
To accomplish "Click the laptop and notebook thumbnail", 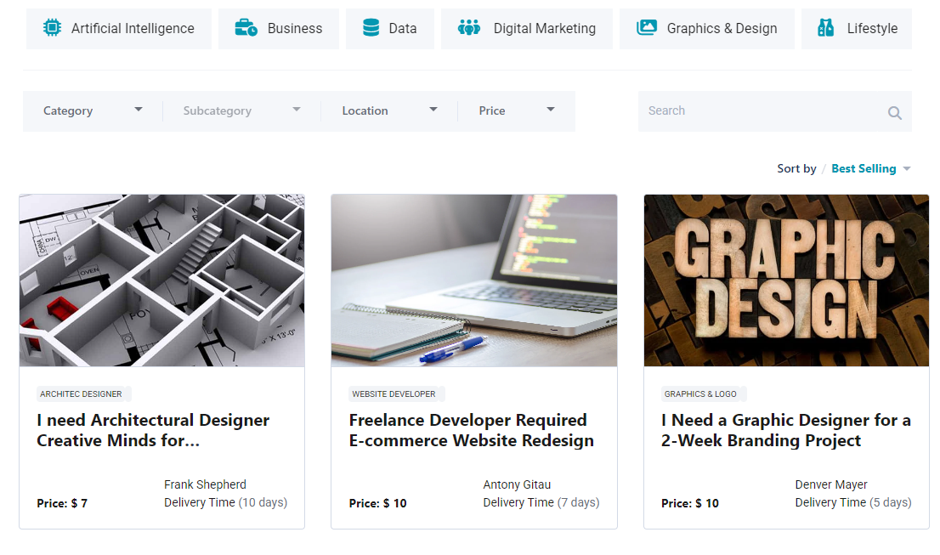I will tap(474, 280).
